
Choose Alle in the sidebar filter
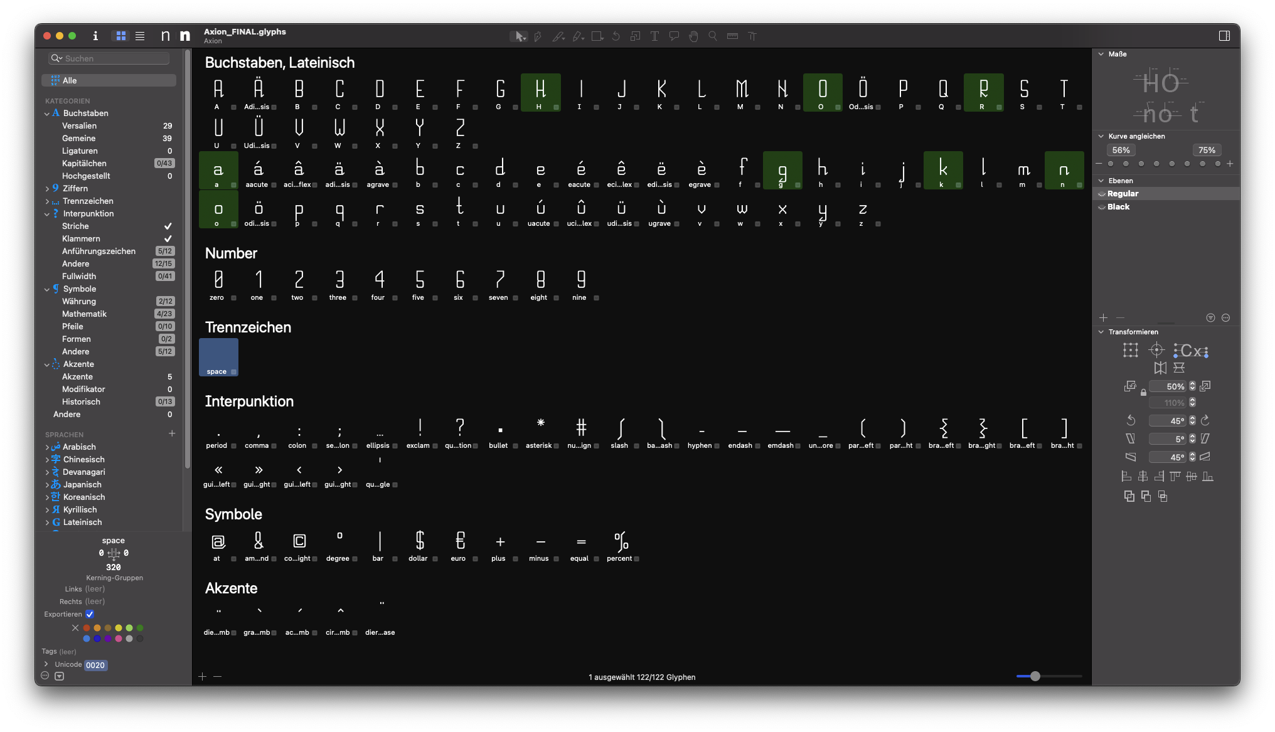point(109,80)
